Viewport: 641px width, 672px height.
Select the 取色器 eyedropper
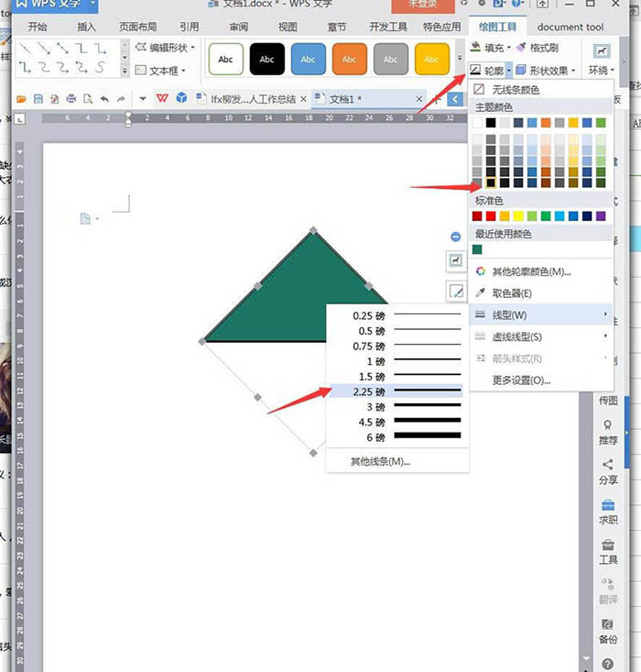tap(540, 293)
